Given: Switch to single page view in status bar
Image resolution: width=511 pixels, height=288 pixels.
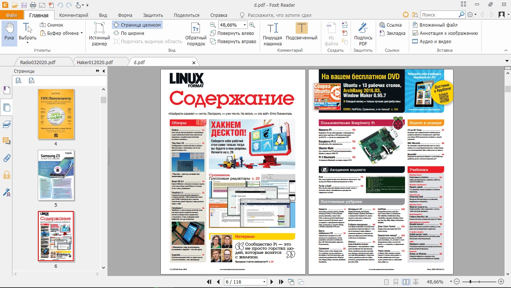Looking at the screenshot, I should point(386,282).
